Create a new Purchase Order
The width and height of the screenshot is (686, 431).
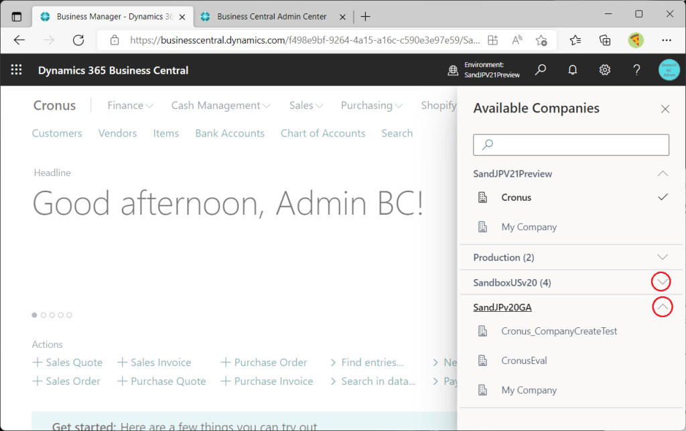click(x=264, y=362)
